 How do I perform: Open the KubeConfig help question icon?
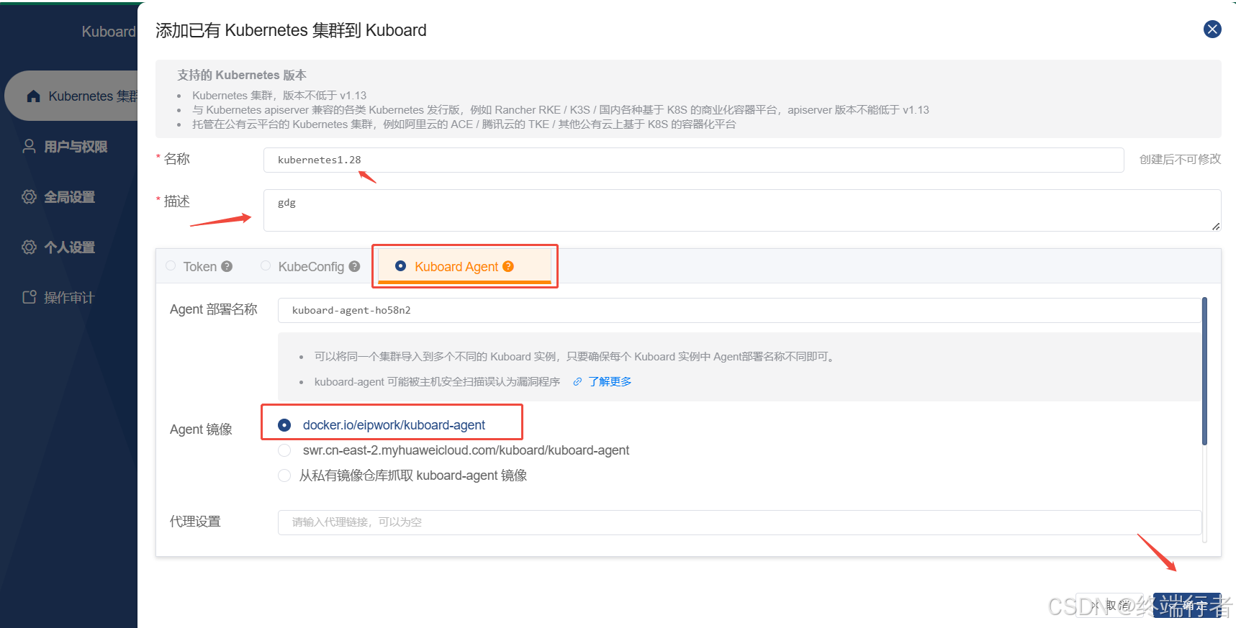[x=354, y=267]
